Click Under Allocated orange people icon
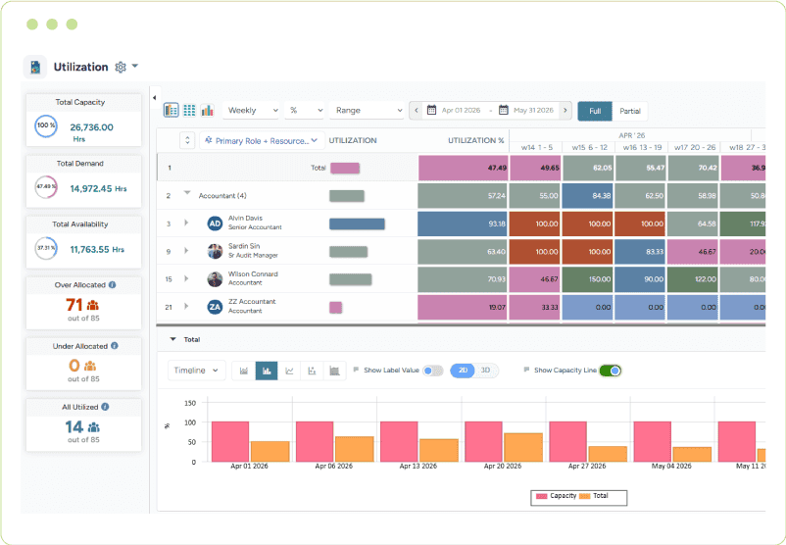Image resolution: width=786 pixels, height=545 pixels. tap(90, 366)
